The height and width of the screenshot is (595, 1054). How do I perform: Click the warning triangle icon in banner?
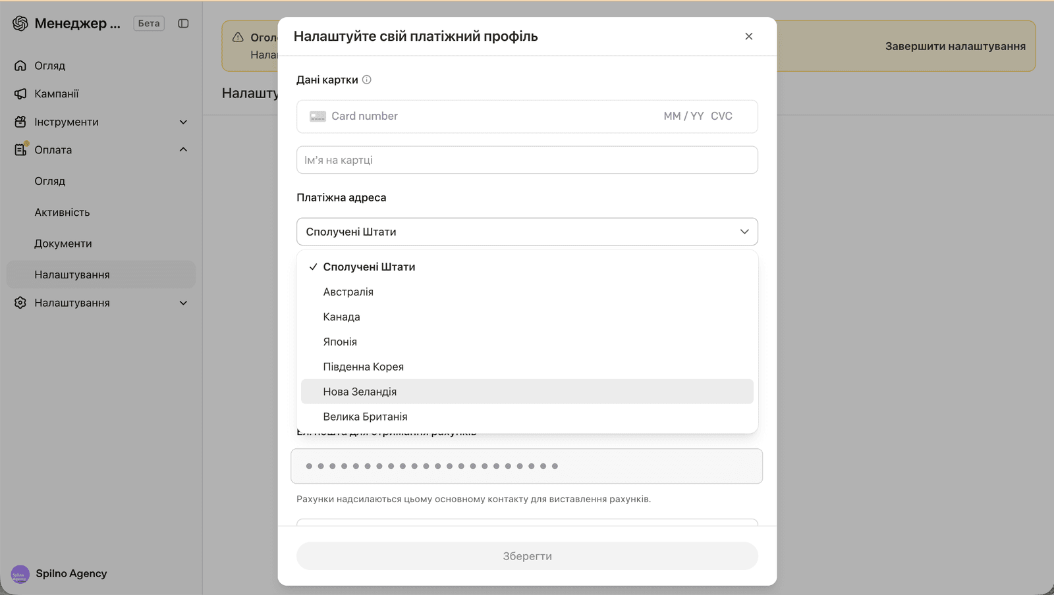238,38
